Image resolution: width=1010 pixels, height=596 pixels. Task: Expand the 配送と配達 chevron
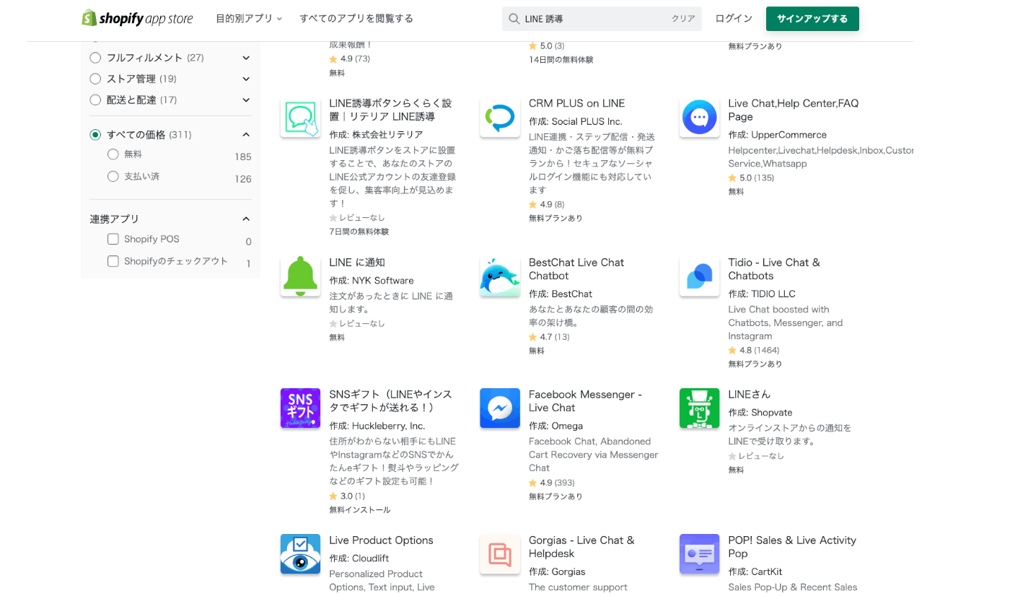tap(246, 100)
